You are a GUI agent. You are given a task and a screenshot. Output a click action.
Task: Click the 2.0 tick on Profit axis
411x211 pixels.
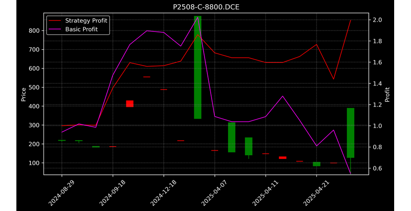(377, 20)
